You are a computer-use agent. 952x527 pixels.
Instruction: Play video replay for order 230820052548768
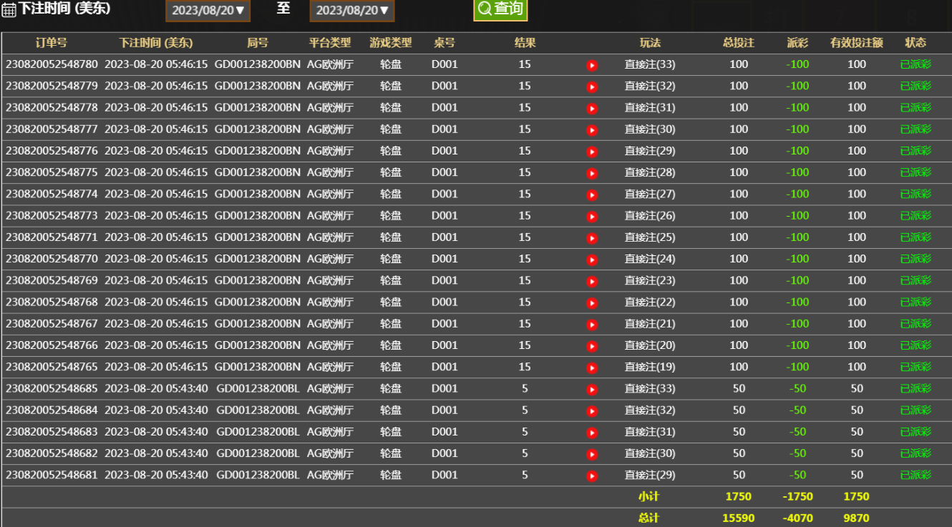tap(592, 303)
